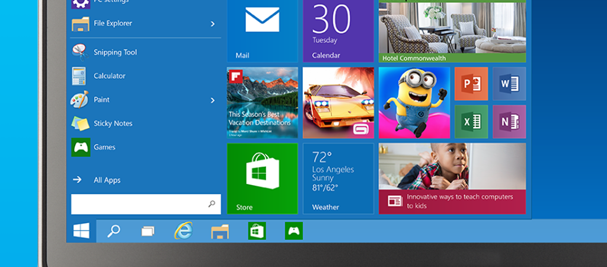Open File Explorer from the taskbar
The width and height of the screenshot is (607, 267).
coord(220,231)
